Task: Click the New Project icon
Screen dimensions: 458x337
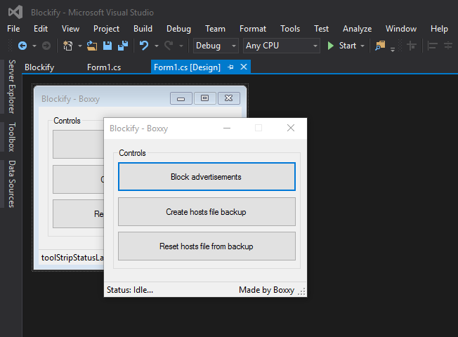Action: click(x=67, y=46)
